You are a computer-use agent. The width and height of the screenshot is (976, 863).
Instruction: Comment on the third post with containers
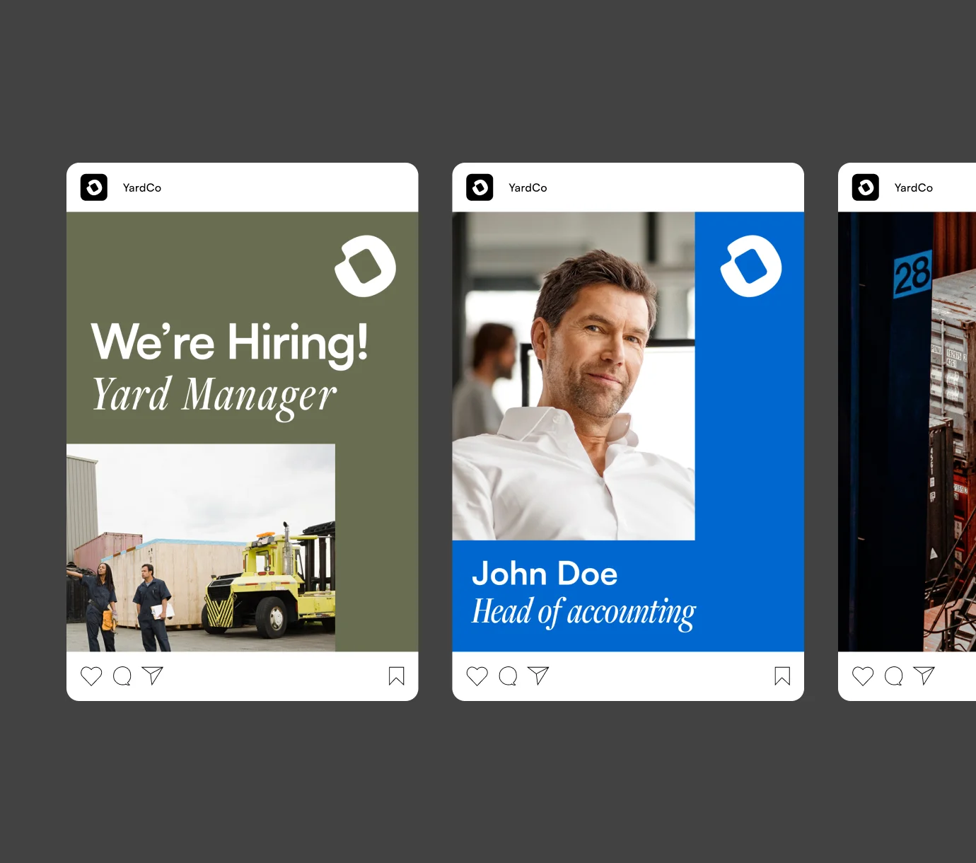[894, 676]
